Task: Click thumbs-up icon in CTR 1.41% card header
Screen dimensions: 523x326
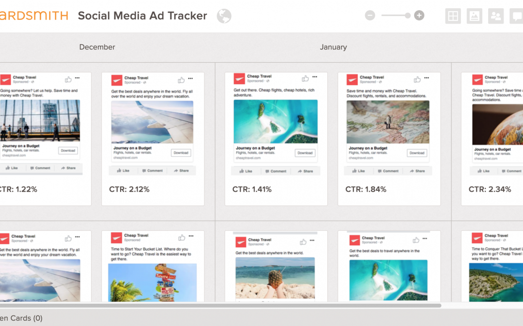Action: pos(305,78)
